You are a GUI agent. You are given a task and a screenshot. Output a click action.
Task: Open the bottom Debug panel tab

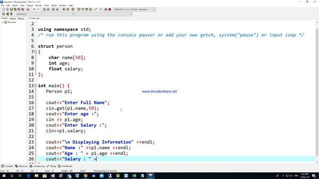coord(51,166)
